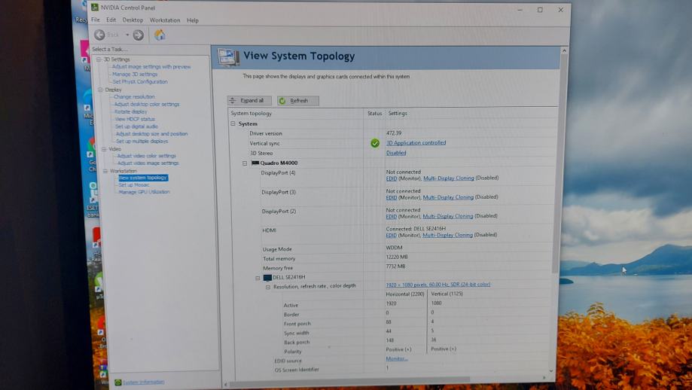Click the Settings column header
This screenshot has width=692, height=390.
(x=398, y=114)
